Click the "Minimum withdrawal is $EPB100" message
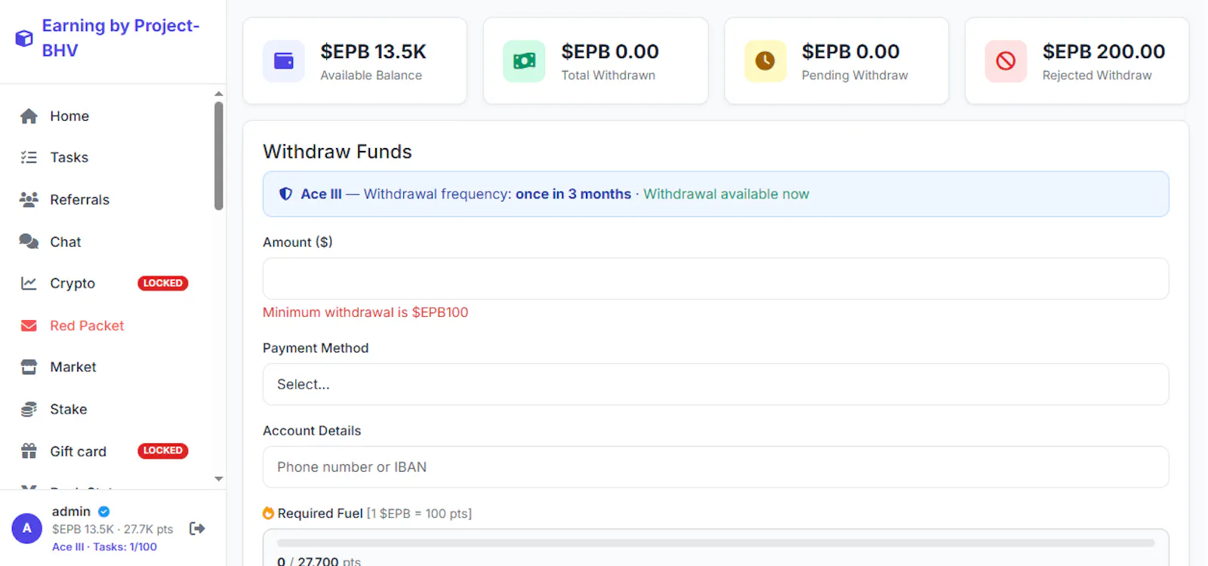The width and height of the screenshot is (1208, 566). pyautogui.click(x=365, y=312)
